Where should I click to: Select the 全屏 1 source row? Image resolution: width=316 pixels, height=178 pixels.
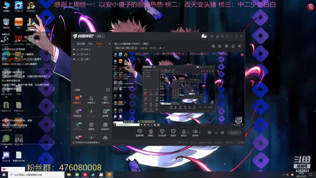pyautogui.click(x=91, y=59)
